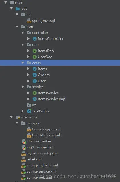The image size is (120, 182).
Task: Collapse the controller package arrow
Action: (23, 33)
